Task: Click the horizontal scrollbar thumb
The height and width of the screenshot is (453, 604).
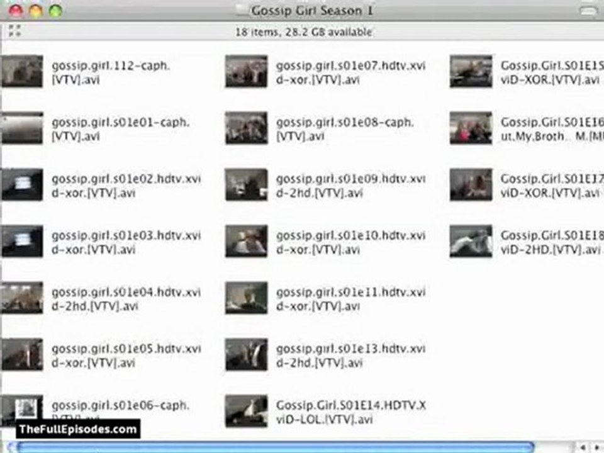Action: click(276, 447)
